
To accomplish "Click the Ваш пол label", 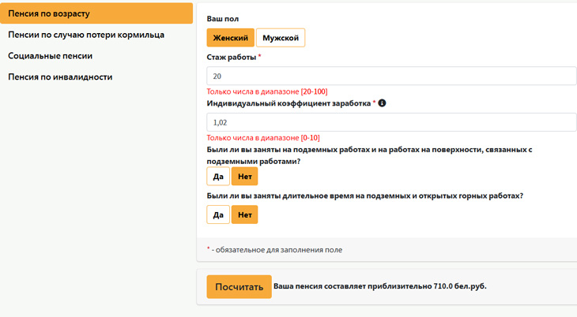I will (223, 19).
